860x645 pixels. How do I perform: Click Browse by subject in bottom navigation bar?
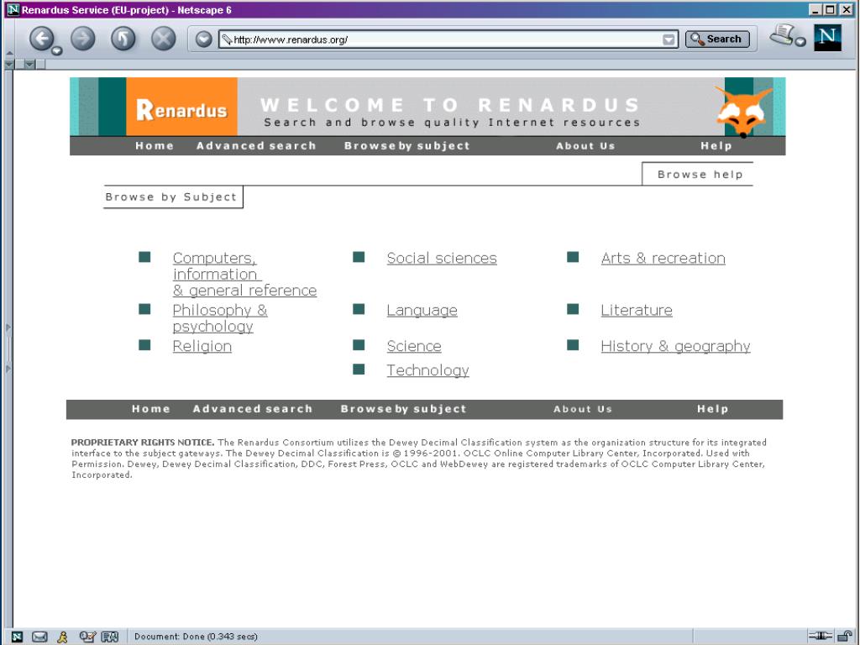pos(404,409)
